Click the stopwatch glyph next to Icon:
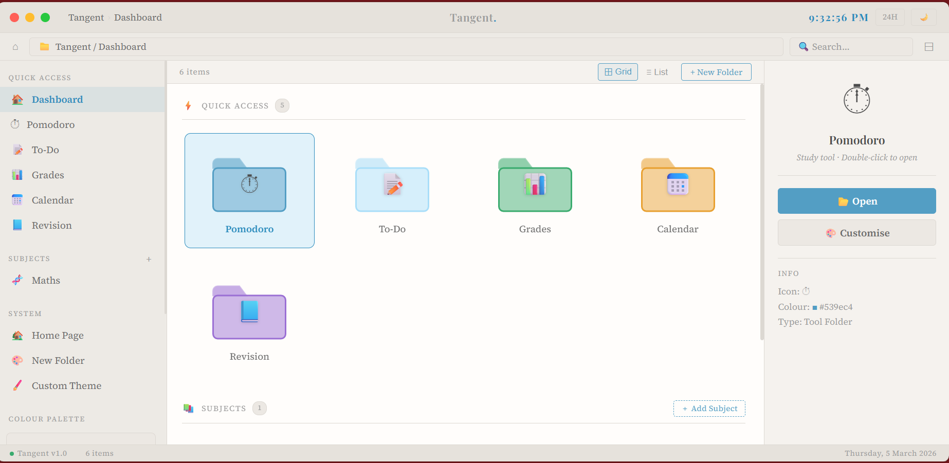 806,291
